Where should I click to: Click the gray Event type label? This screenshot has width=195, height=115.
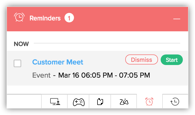point(41,76)
